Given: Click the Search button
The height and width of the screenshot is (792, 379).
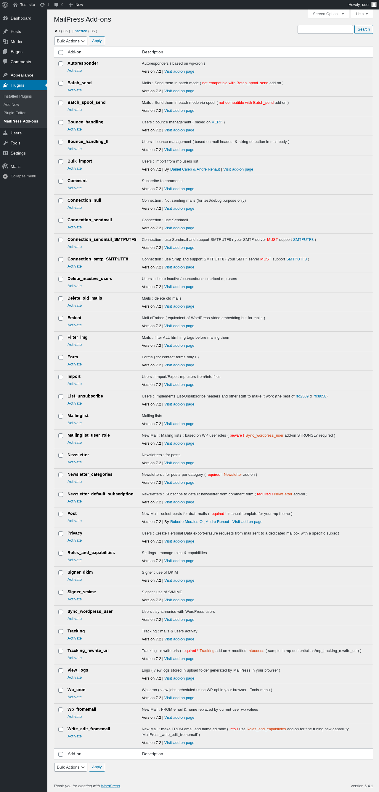Looking at the screenshot, I should click(x=364, y=29).
